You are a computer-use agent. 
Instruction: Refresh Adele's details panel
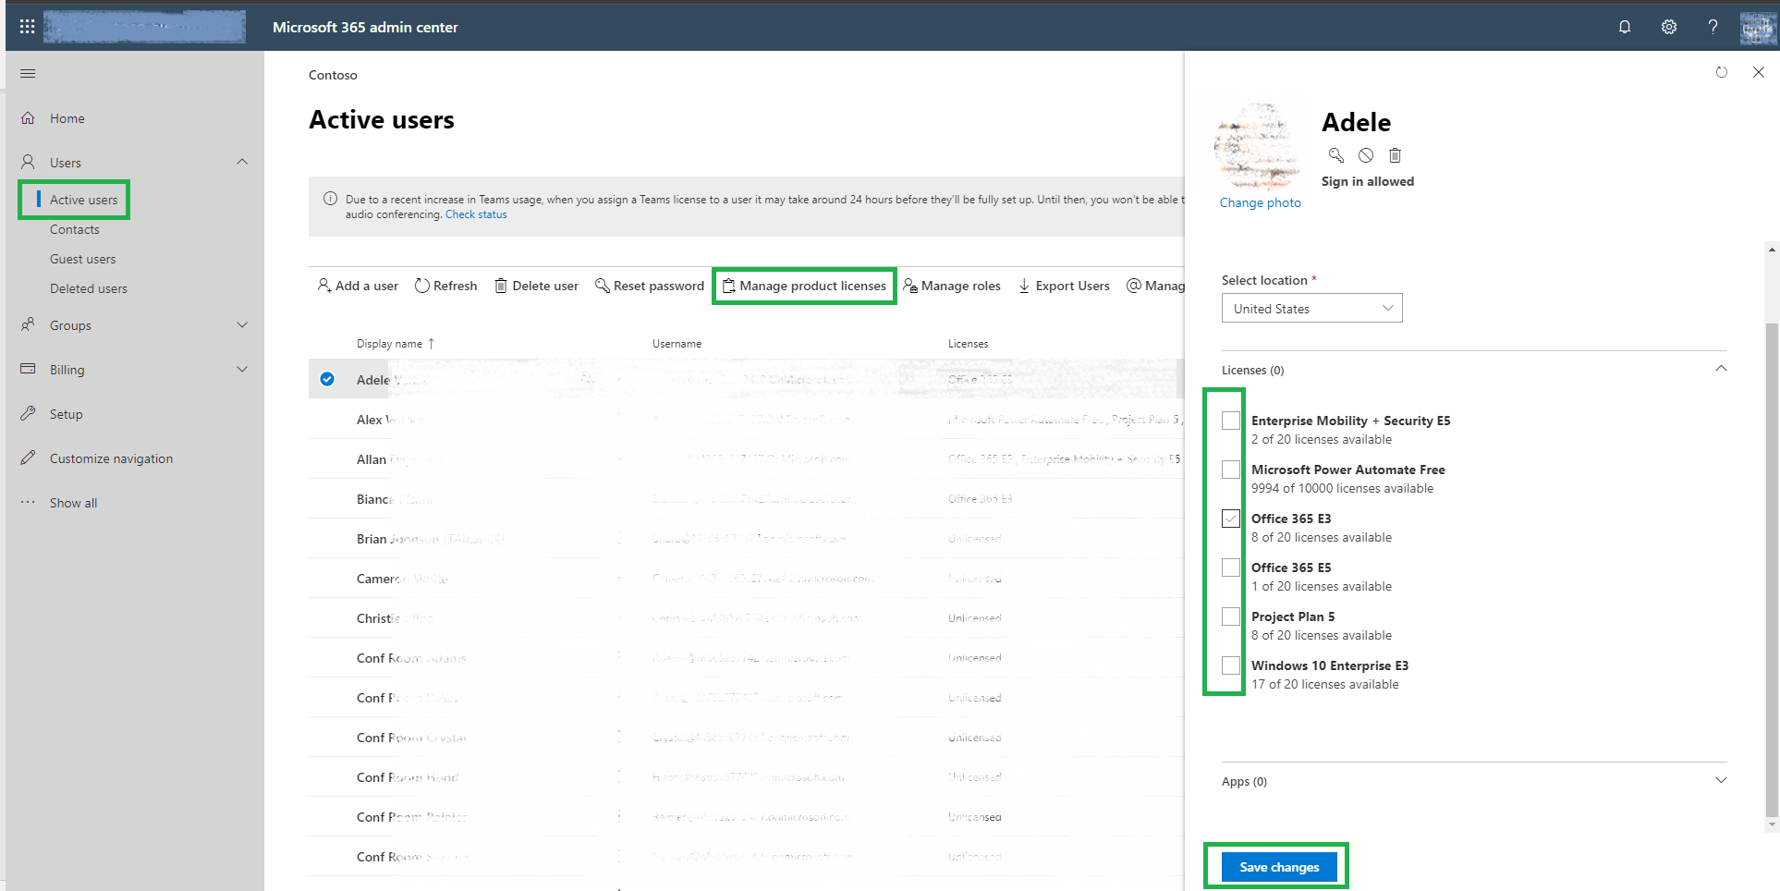pos(1721,72)
